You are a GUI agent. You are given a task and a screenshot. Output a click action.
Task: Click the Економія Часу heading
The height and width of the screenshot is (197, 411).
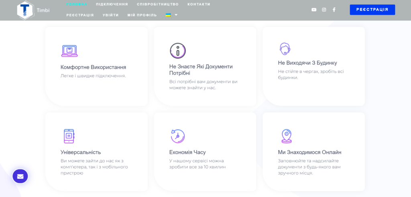tap(188, 152)
